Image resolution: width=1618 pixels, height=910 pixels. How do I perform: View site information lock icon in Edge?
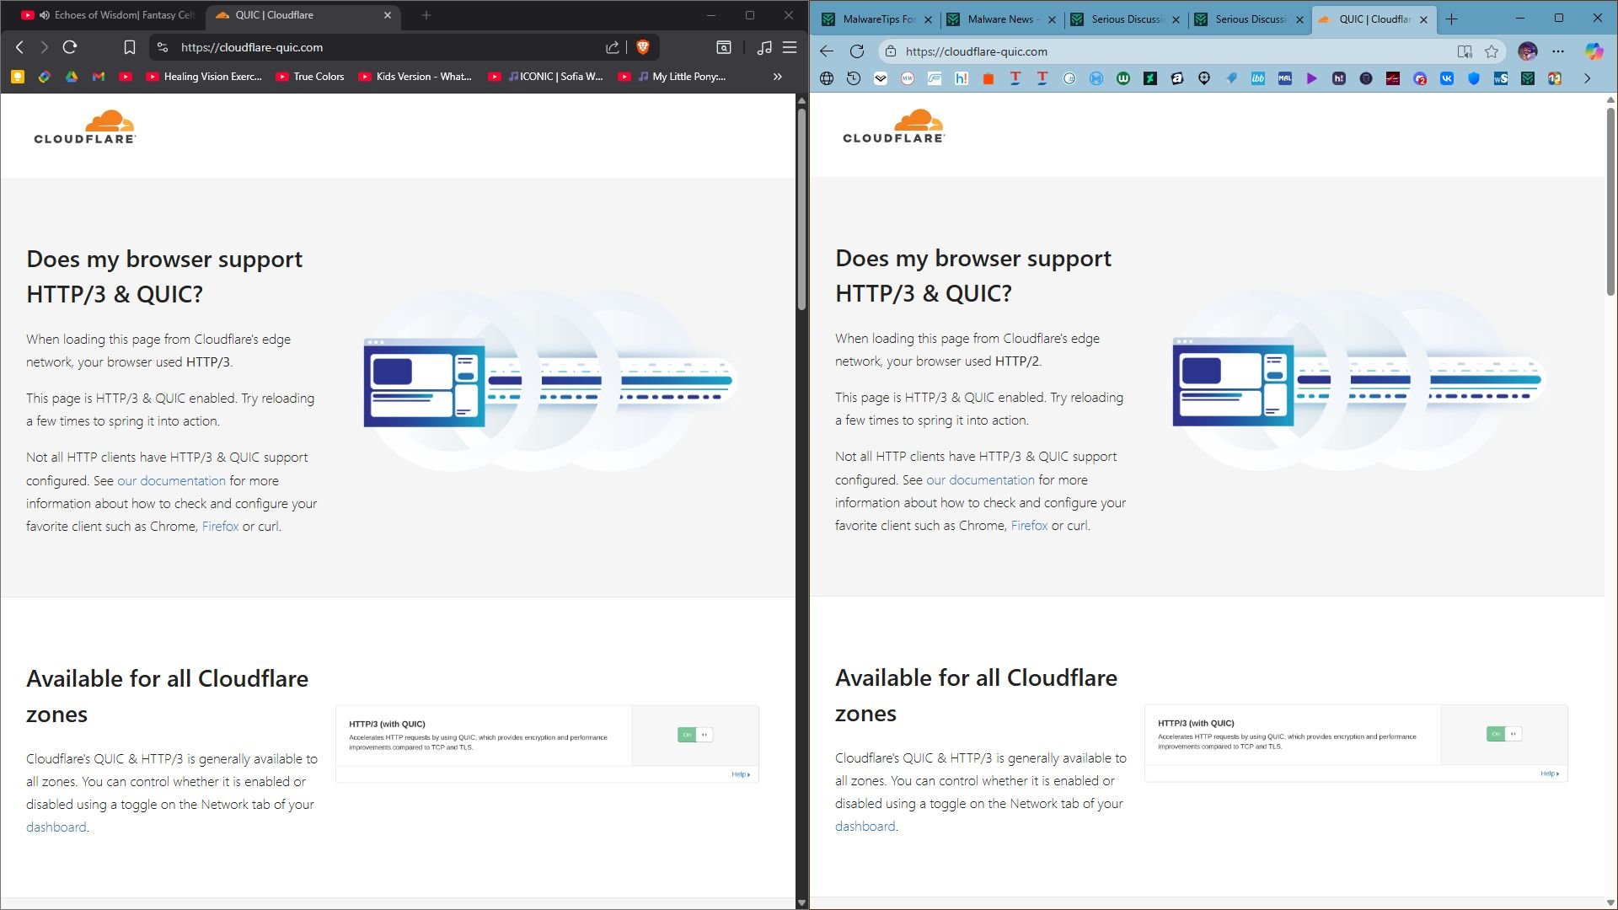[891, 51]
